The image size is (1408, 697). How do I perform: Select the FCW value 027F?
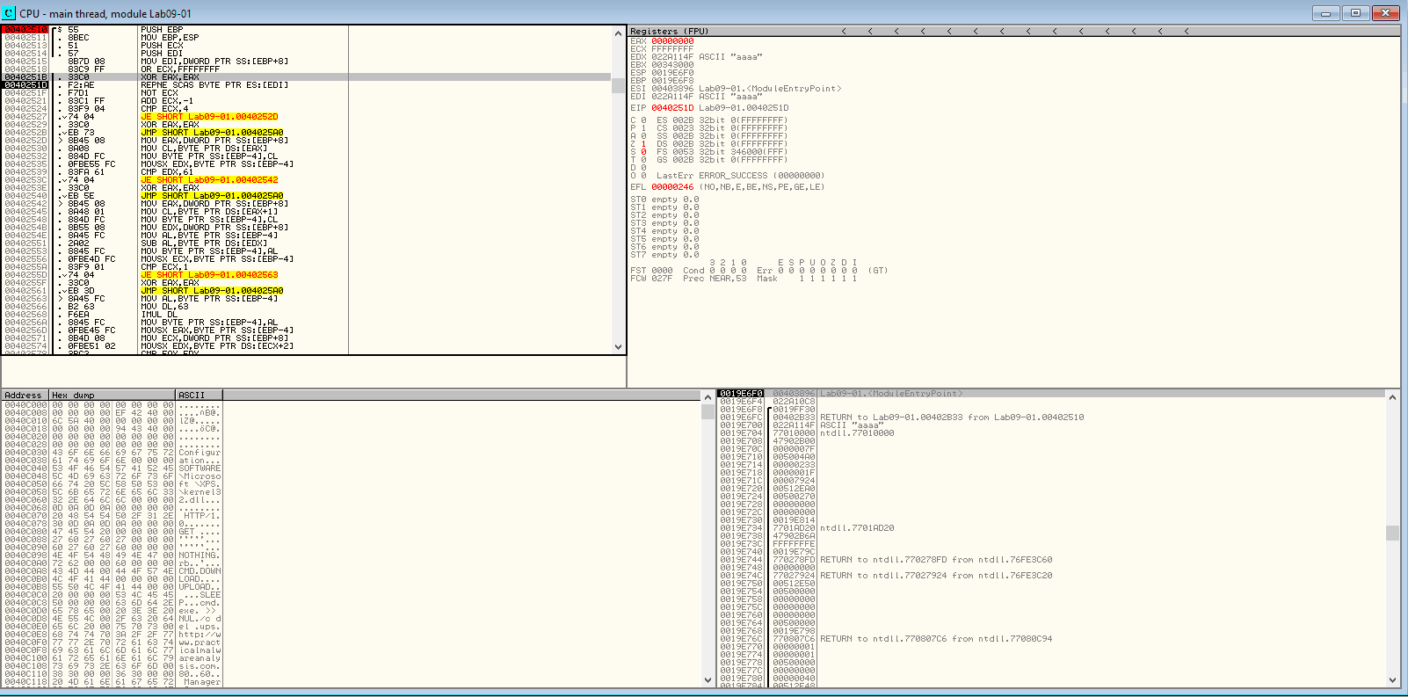click(x=662, y=279)
